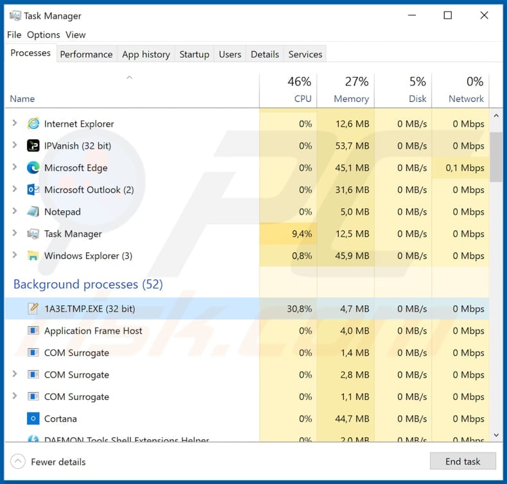507x484 pixels.
Task: Expand COM Surrogate using 1,1 MB memory
Action: point(15,396)
